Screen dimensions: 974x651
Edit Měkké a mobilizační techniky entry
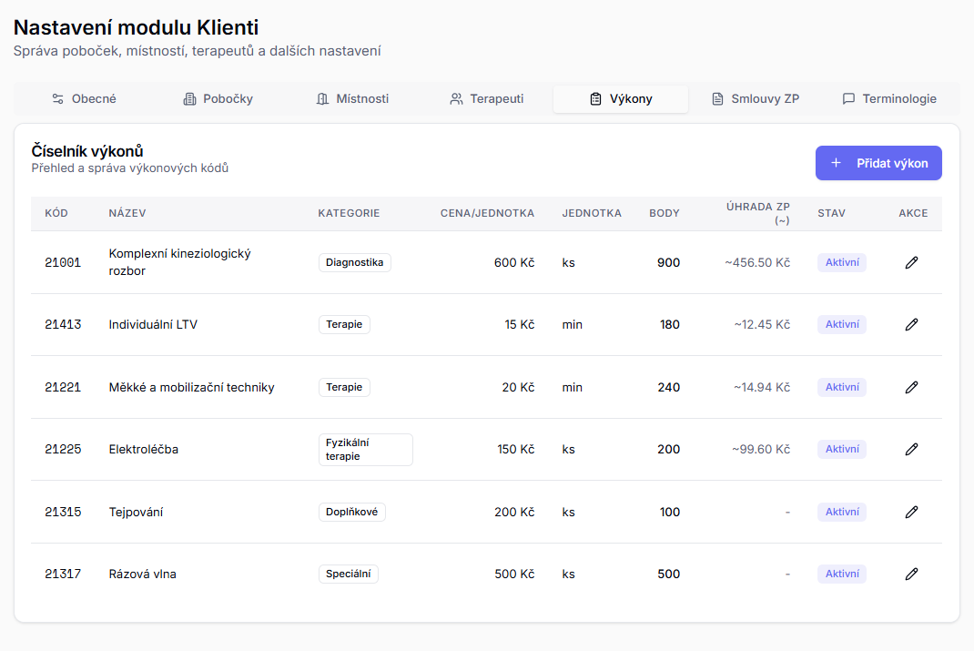(x=911, y=387)
